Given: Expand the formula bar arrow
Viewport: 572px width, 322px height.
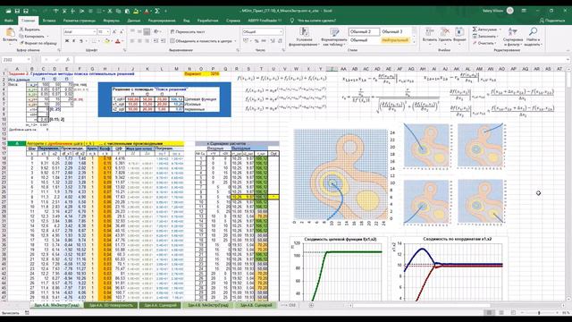Looking at the screenshot, I should [x=568, y=60].
